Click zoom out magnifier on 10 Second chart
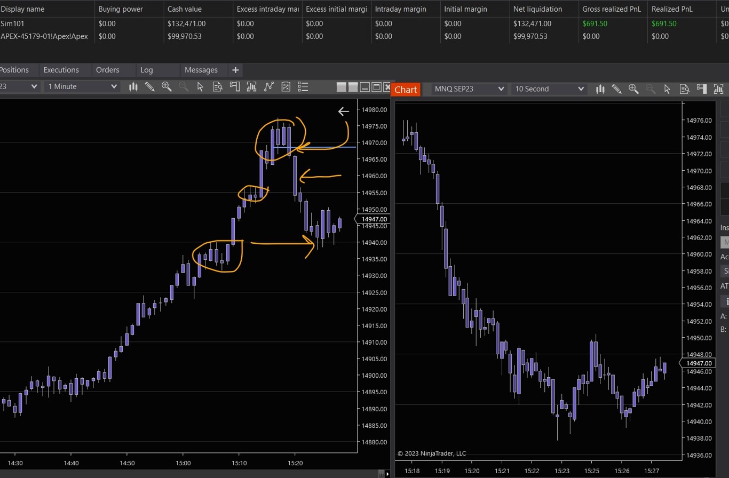 pyautogui.click(x=650, y=89)
